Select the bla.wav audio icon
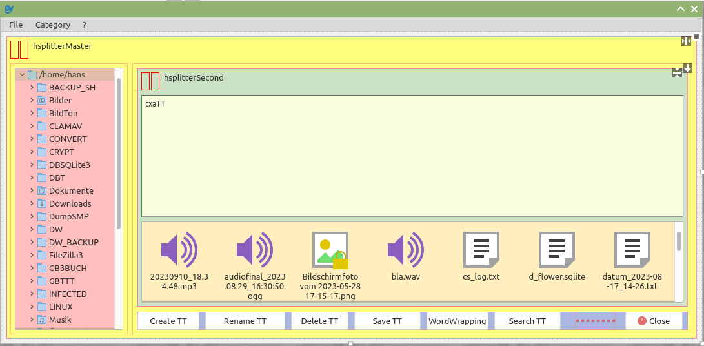Viewport: 704px width, 346px height. pos(405,250)
